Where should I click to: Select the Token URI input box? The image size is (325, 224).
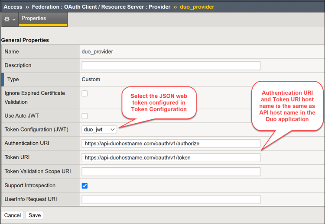coord(171,157)
